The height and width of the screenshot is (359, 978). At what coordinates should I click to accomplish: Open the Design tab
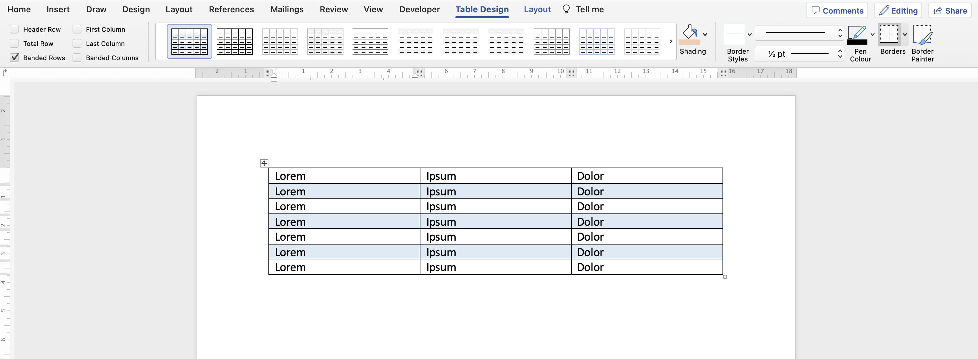click(136, 9)
